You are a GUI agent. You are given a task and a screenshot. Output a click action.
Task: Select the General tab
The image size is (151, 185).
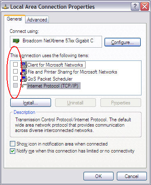pos(14,19)
